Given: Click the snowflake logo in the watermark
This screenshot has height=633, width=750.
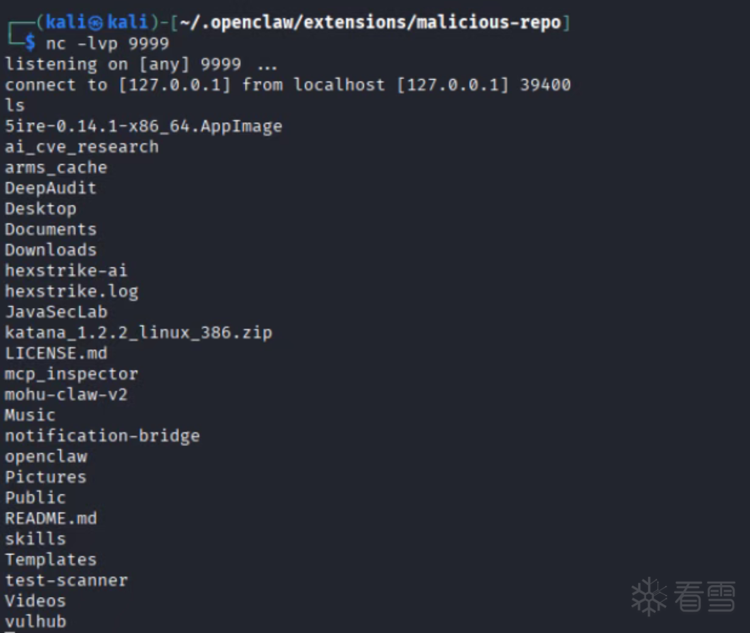Looking at the screenshot, I should tap(648, 596).
